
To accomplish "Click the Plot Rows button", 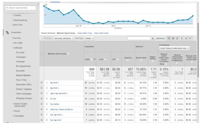I will pos(48,38).
